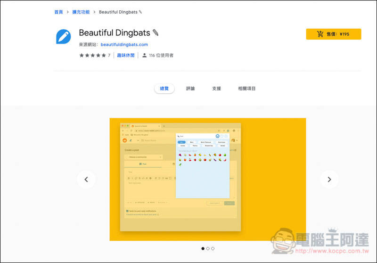
Task: Open the 趣味休閒 category link
Action: 126,55
